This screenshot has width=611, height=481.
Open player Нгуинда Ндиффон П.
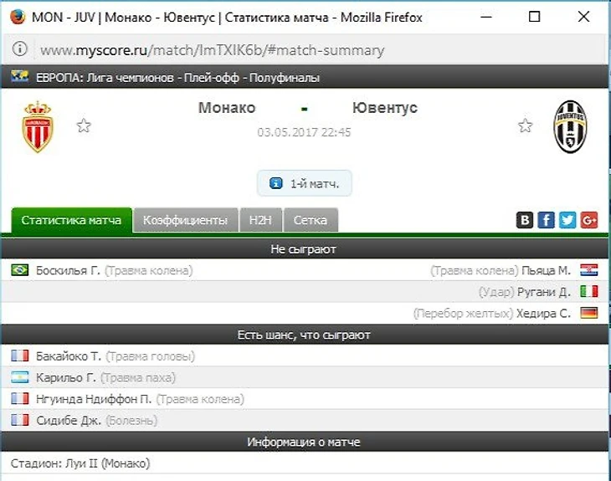(x=94, y=399)
